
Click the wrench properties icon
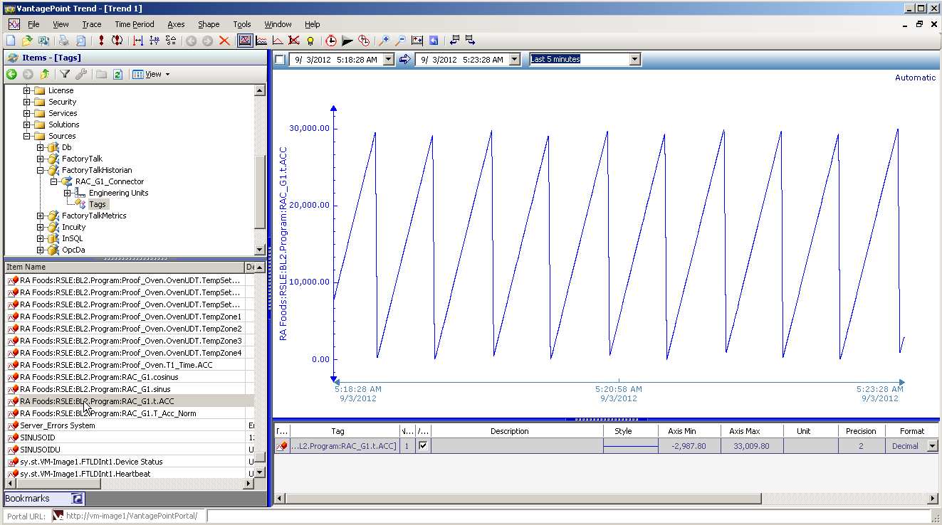pyautogui.click(x=81, y=74)
